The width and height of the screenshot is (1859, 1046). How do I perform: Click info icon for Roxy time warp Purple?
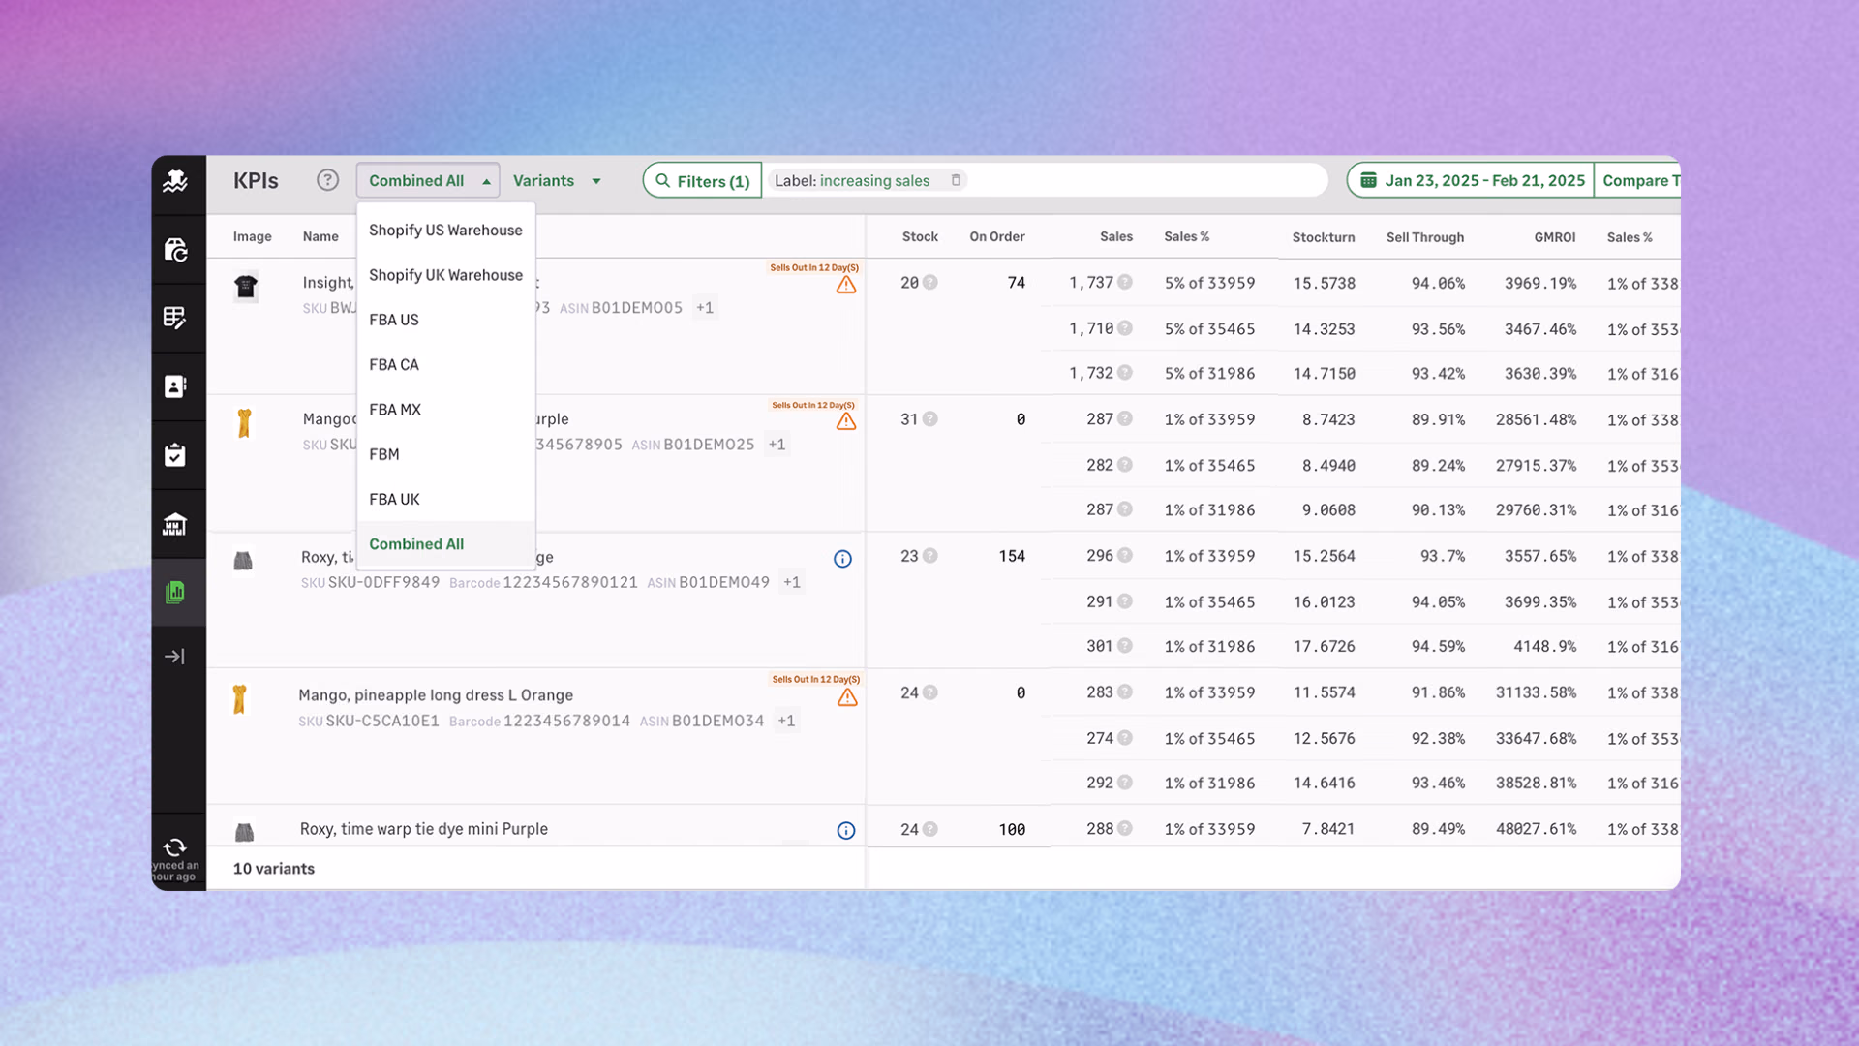click(846, 831)
